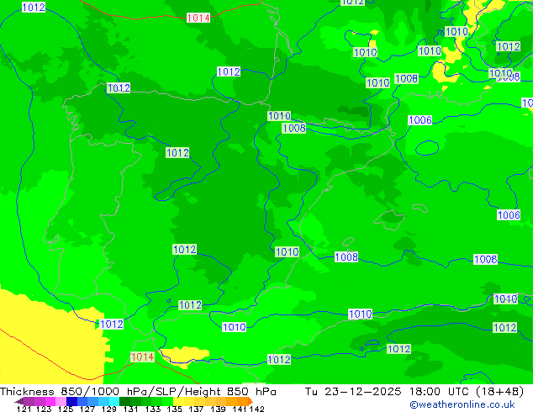The image size is (533, 412).
Task: Pick the orange arrow tip at legend's right end
Action: pyautogui.click(x=251, y=401)
